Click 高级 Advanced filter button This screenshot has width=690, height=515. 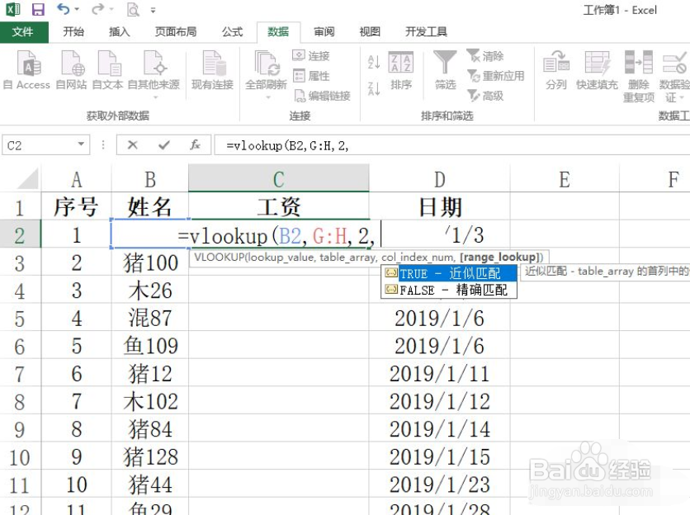(485, 96)
